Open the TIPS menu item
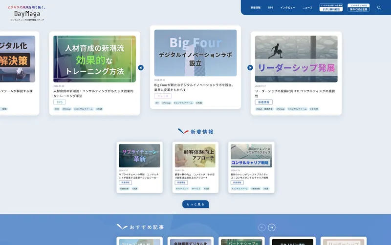Image resolution: width=391 pixels, height=245 pixels. [x=270, y=8]
